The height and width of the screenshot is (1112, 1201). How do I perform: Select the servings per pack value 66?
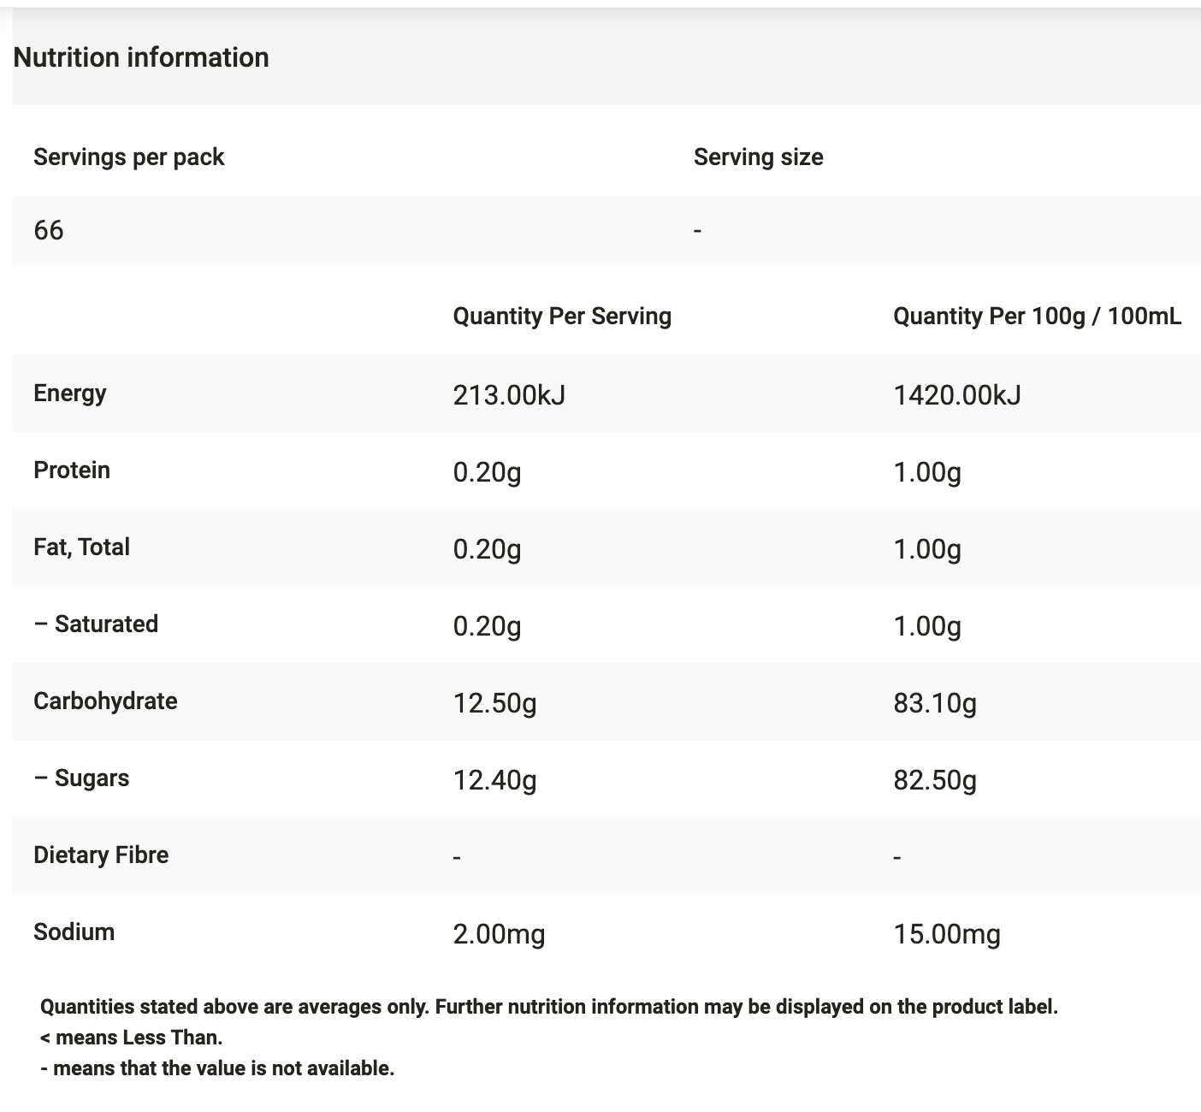[x=49, y=230]
